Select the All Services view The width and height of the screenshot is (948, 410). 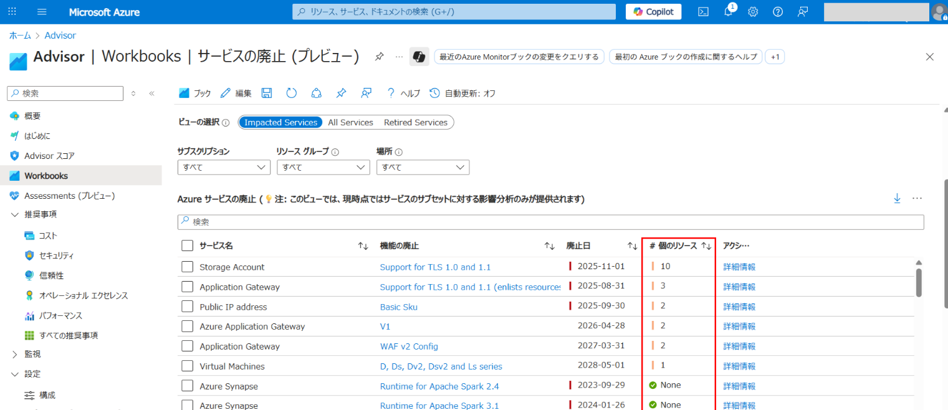pyautogui.click(x=350, y=122)
